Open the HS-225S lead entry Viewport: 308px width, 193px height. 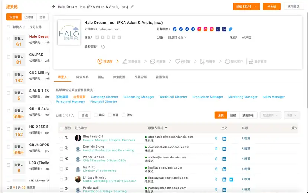[x=39, y=127]
